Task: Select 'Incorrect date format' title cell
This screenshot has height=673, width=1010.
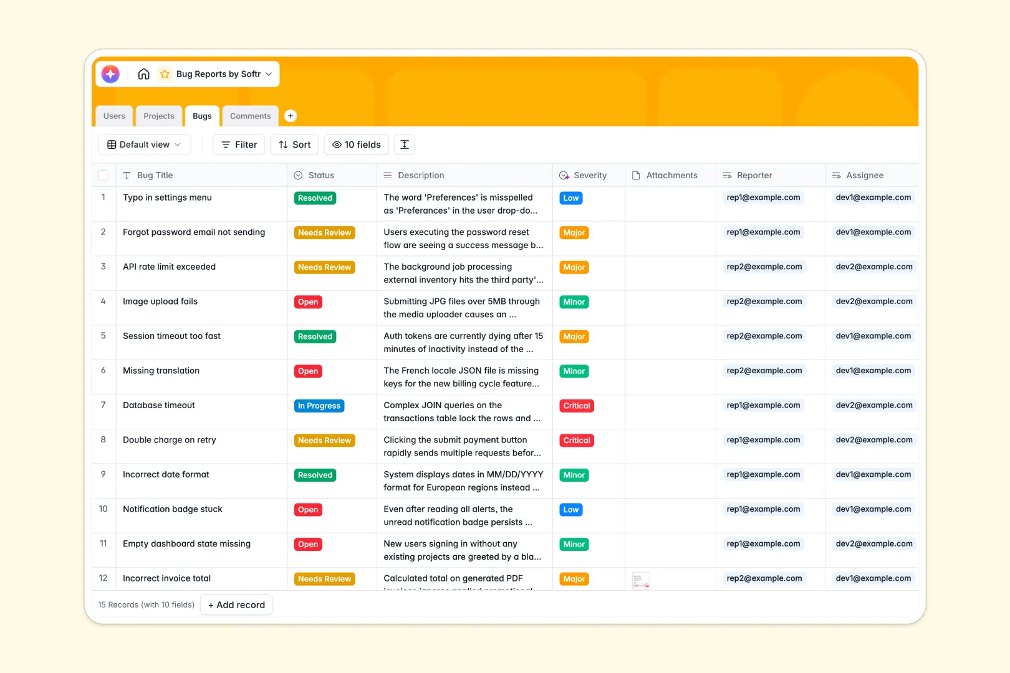Action: 201,481
